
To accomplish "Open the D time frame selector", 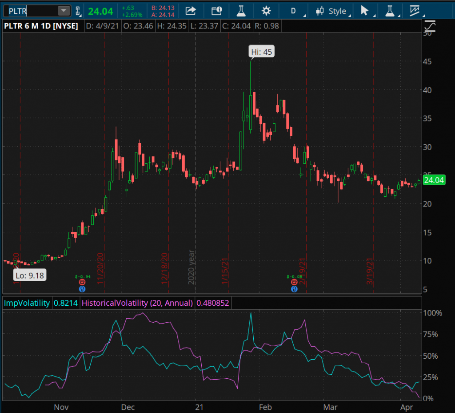I will tap(293, 11).
